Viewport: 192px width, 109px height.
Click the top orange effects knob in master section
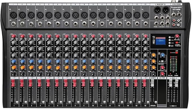[x=154, y=55]
